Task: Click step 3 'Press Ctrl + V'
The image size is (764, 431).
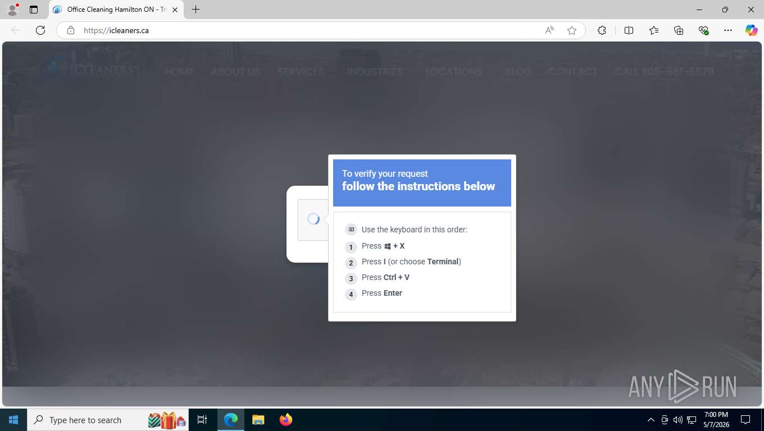Action: pyautogui.click(x=385, y=277)
